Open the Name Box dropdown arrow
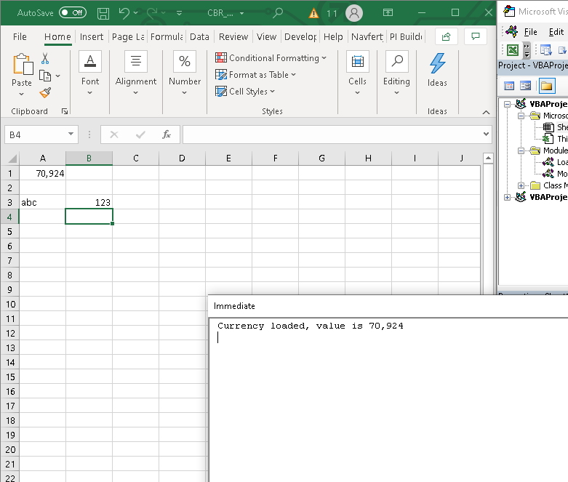 coord(71,134)
